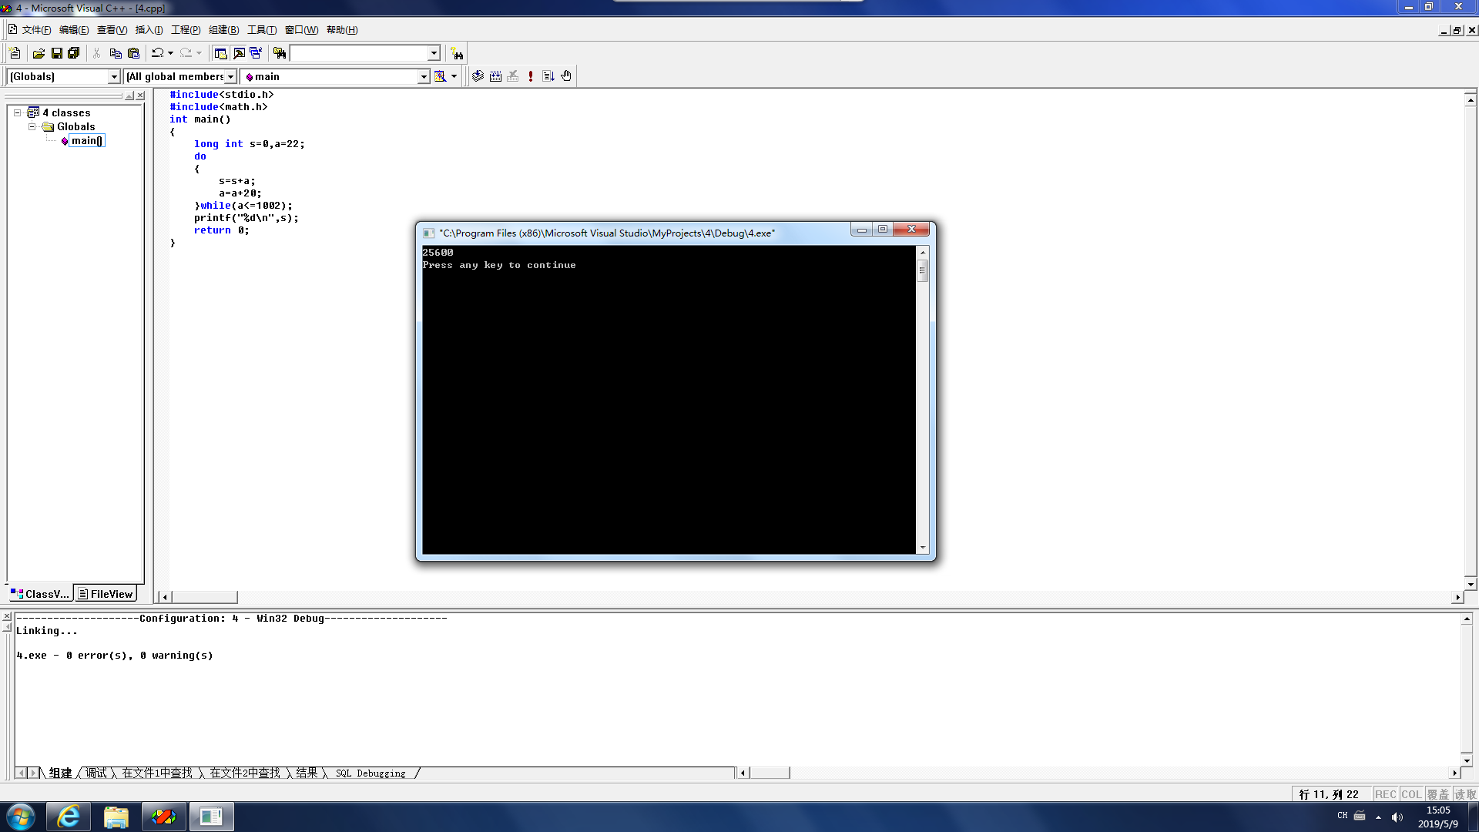Click console window vertical scrollbar thumb
The height and width of the screenshot is (832, 1479).
[x=922, y=270]
